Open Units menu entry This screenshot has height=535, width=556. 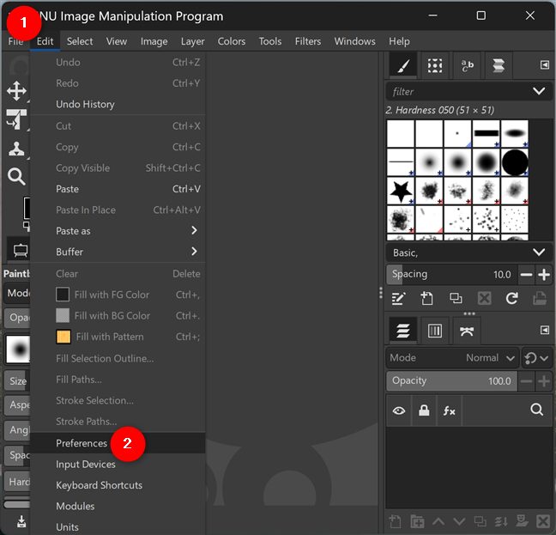pyautogui.click(x=118, y=526)
